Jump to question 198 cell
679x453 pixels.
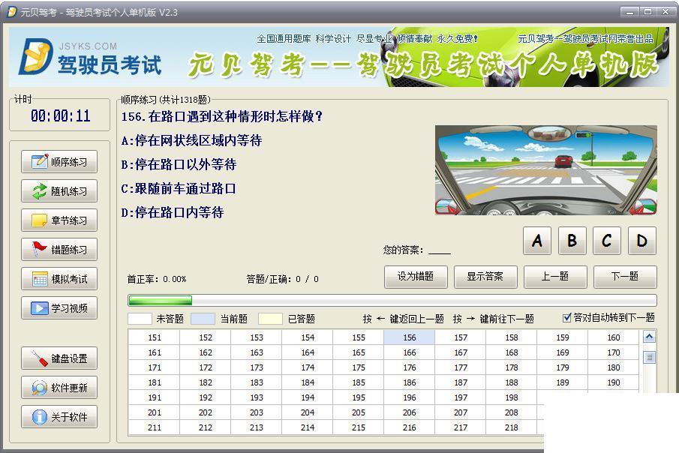click(x=512, y=397)
